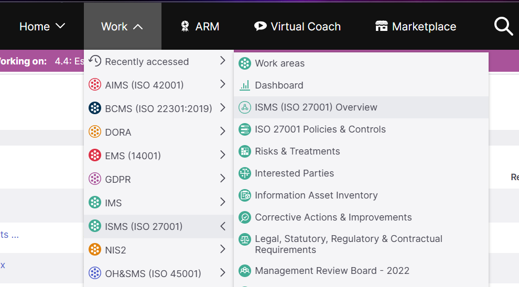Image resolution: width=519 pixels, height=287 pixels.
Task: Click the red EMS (14001) icon
Action: [95, 155]
